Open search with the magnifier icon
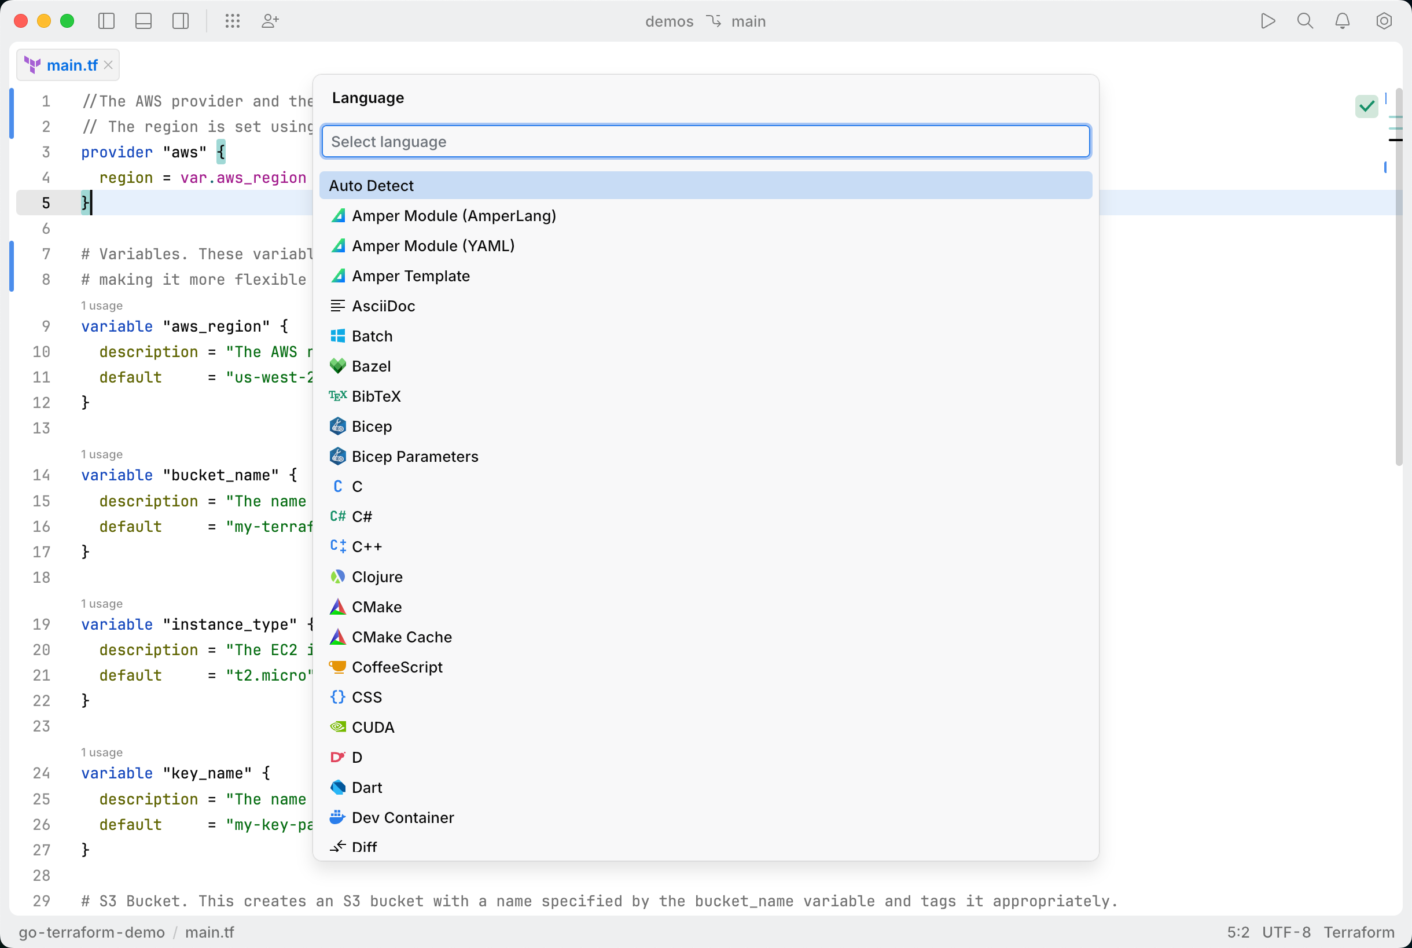The width and height of the screenshot is (1412, 948). [x=1305, y=21]
